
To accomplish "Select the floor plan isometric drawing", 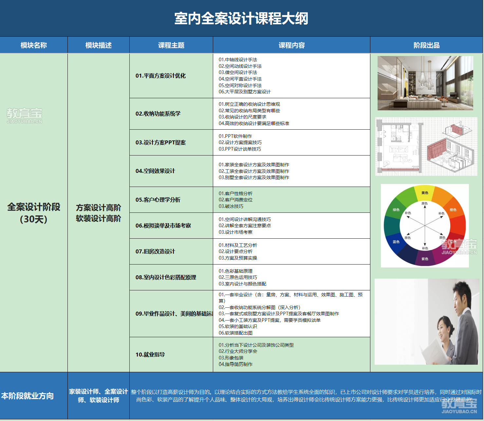I will (x=426, y=147).
